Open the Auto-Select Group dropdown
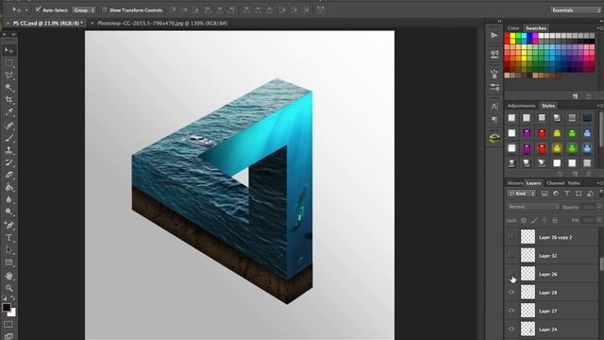 click(84, 10)
